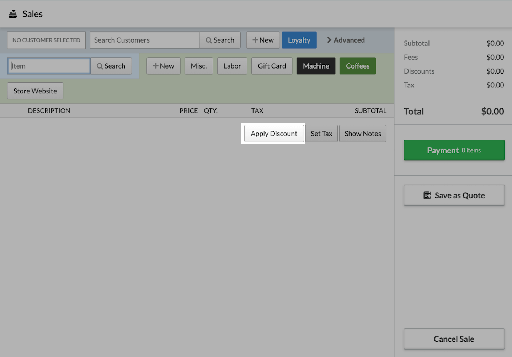The width and height of the screenshot is (512, 357).
Task: Click the Sales register icon in header
Action: 13,14
